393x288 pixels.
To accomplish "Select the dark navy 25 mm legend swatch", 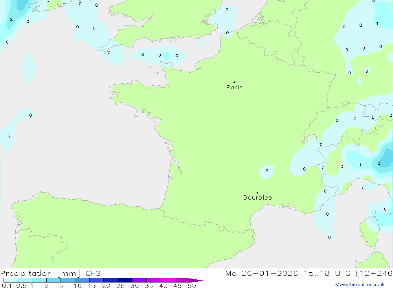I will tap(125, 281).
